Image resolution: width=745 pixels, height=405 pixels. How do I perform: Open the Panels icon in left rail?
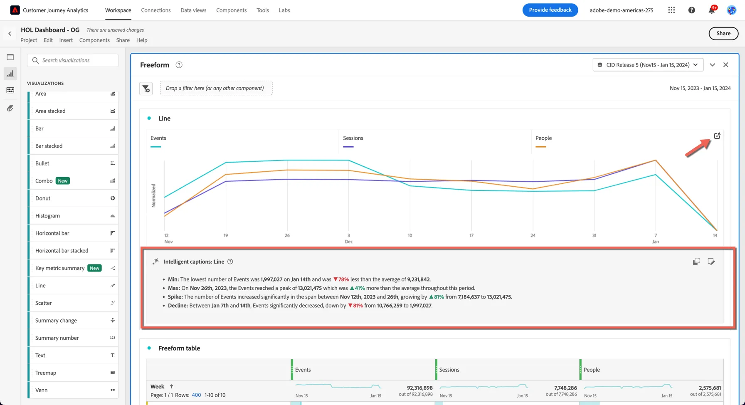pyautogui.click(x=10, y=57)
